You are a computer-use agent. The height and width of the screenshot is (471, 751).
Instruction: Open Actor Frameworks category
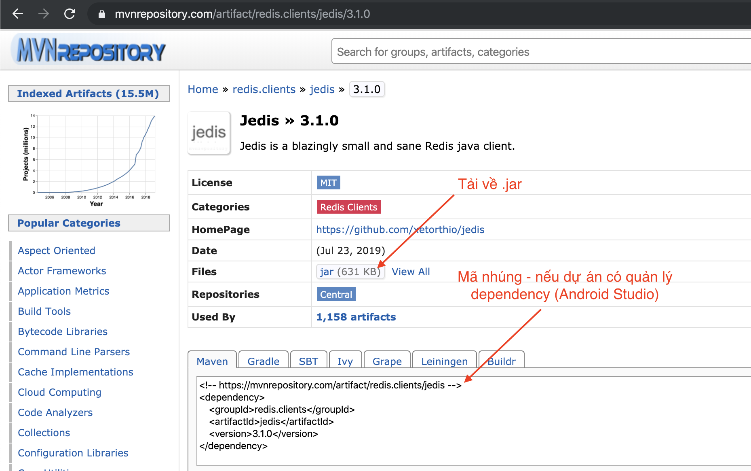click(x=62, y=271)
